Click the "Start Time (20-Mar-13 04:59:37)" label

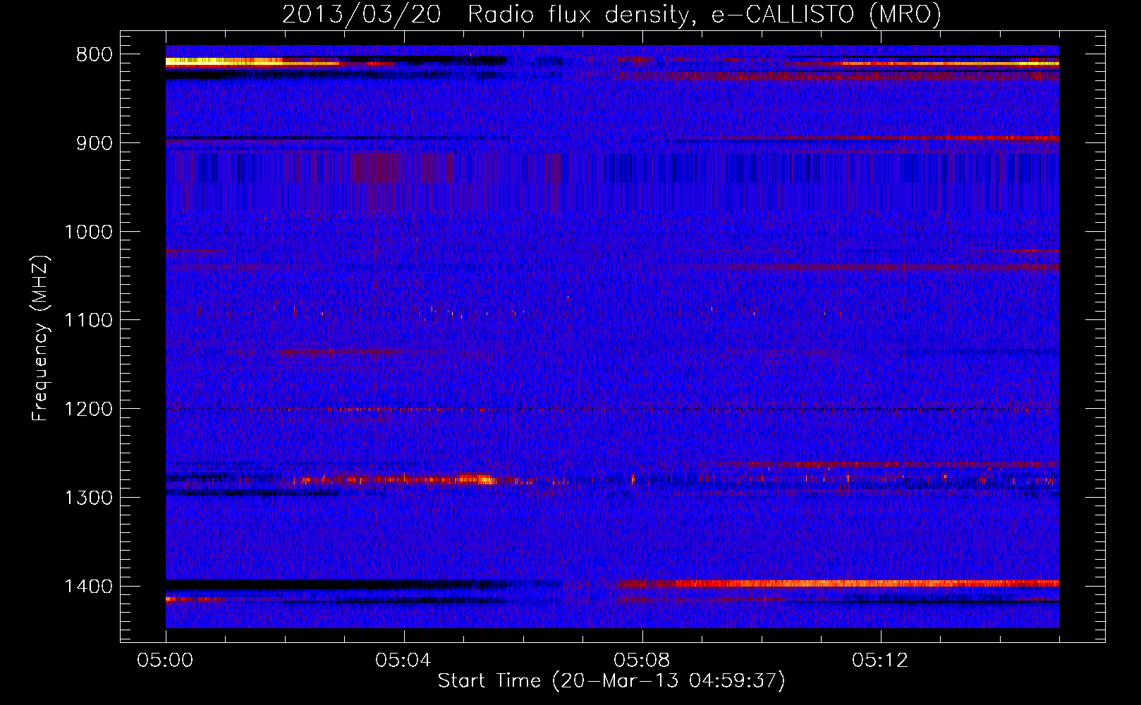pos(611,681)
